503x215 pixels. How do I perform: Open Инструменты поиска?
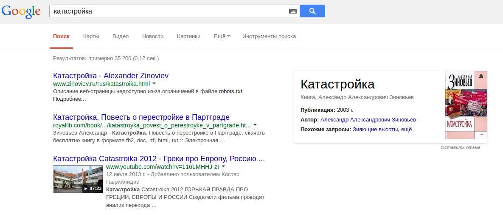point(269,36)
